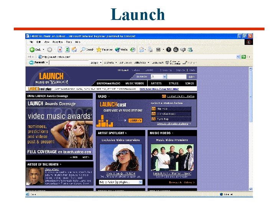The width and height of the screenshot is (276, 207).
Task: Click the page icon in the address bar
Action: tap(40, 57)
